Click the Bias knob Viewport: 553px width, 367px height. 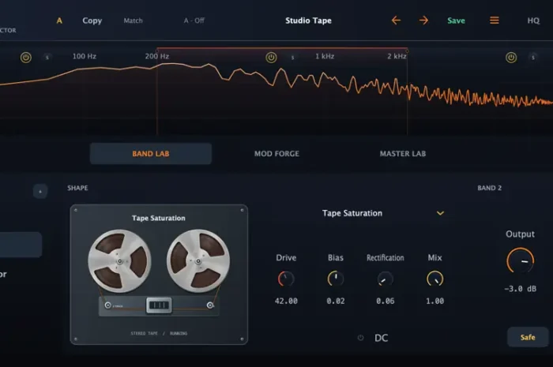(x=336, y=279)
